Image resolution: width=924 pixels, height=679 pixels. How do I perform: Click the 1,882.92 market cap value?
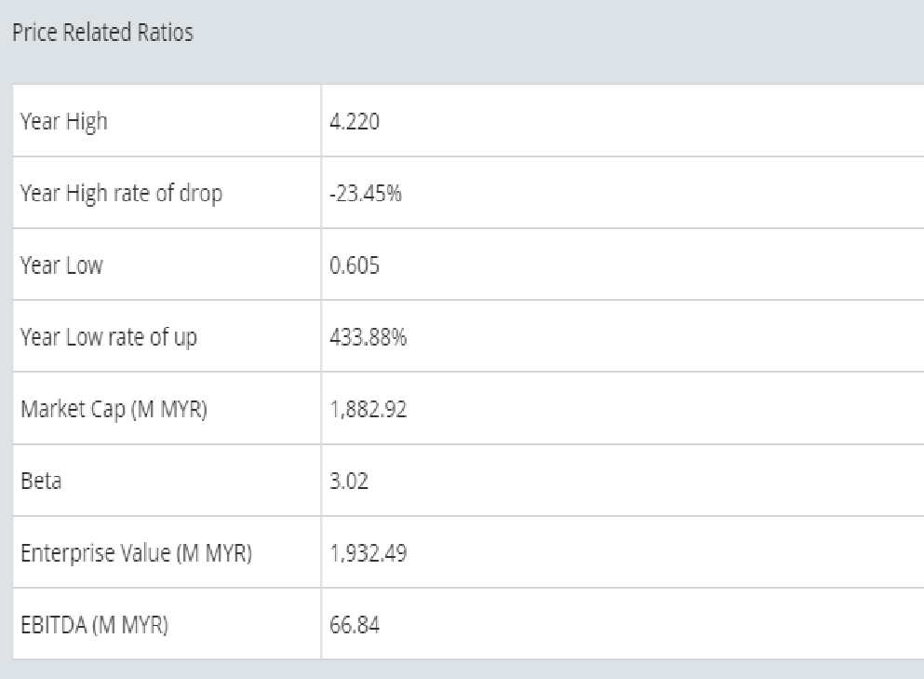tap(368, 409)
